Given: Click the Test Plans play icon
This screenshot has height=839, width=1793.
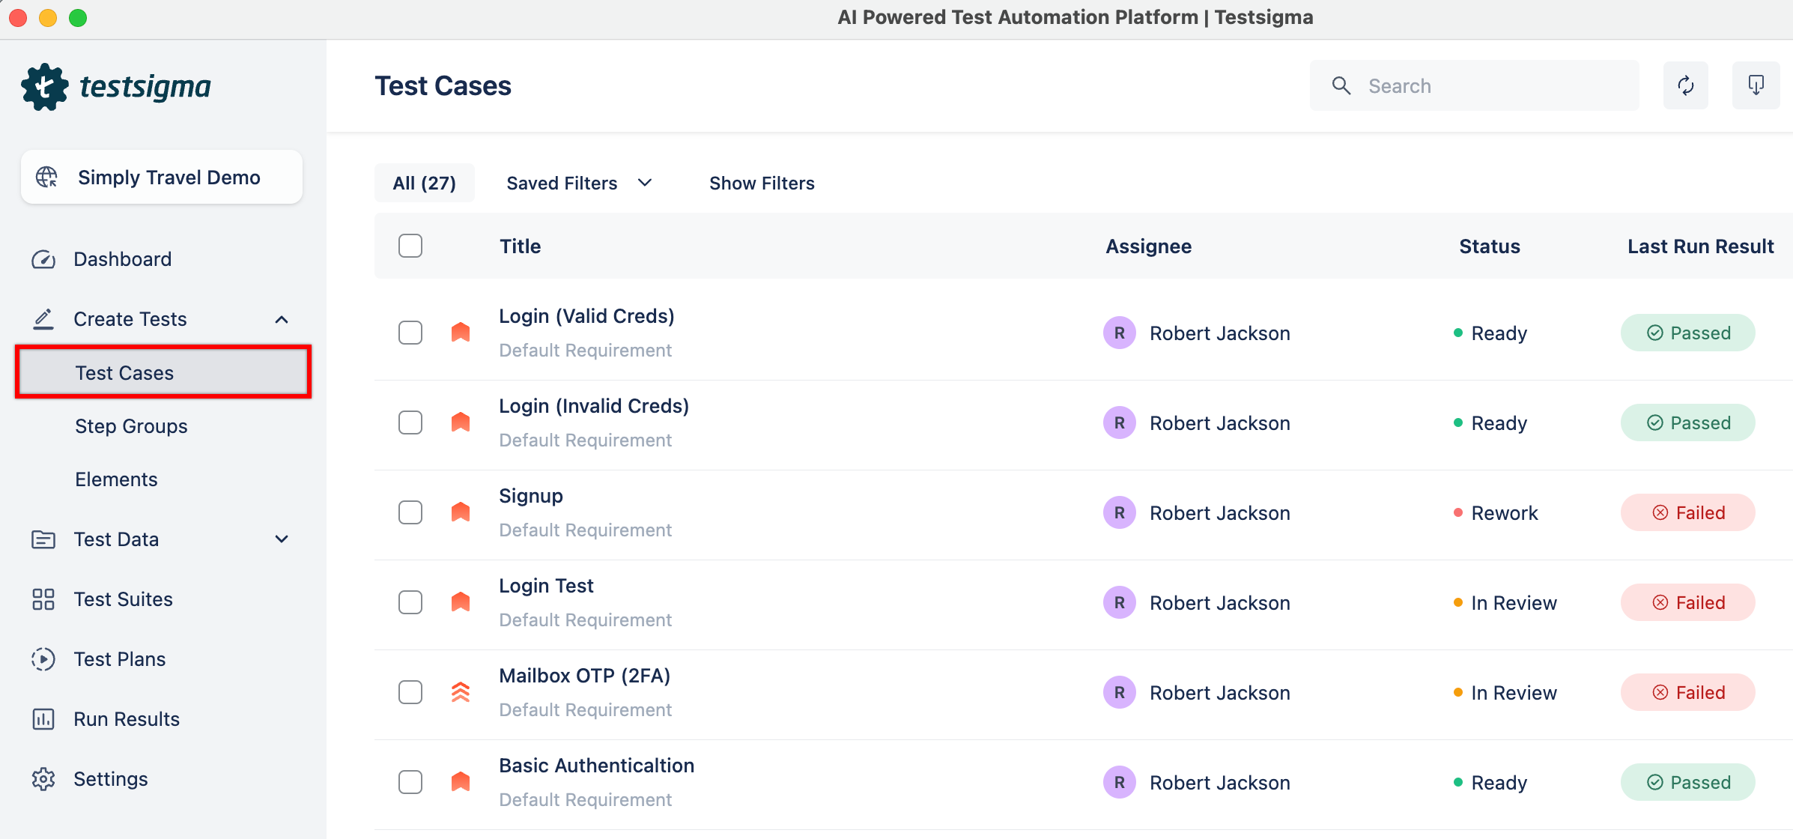Looking at the screenshot, I should pos(43,659).
